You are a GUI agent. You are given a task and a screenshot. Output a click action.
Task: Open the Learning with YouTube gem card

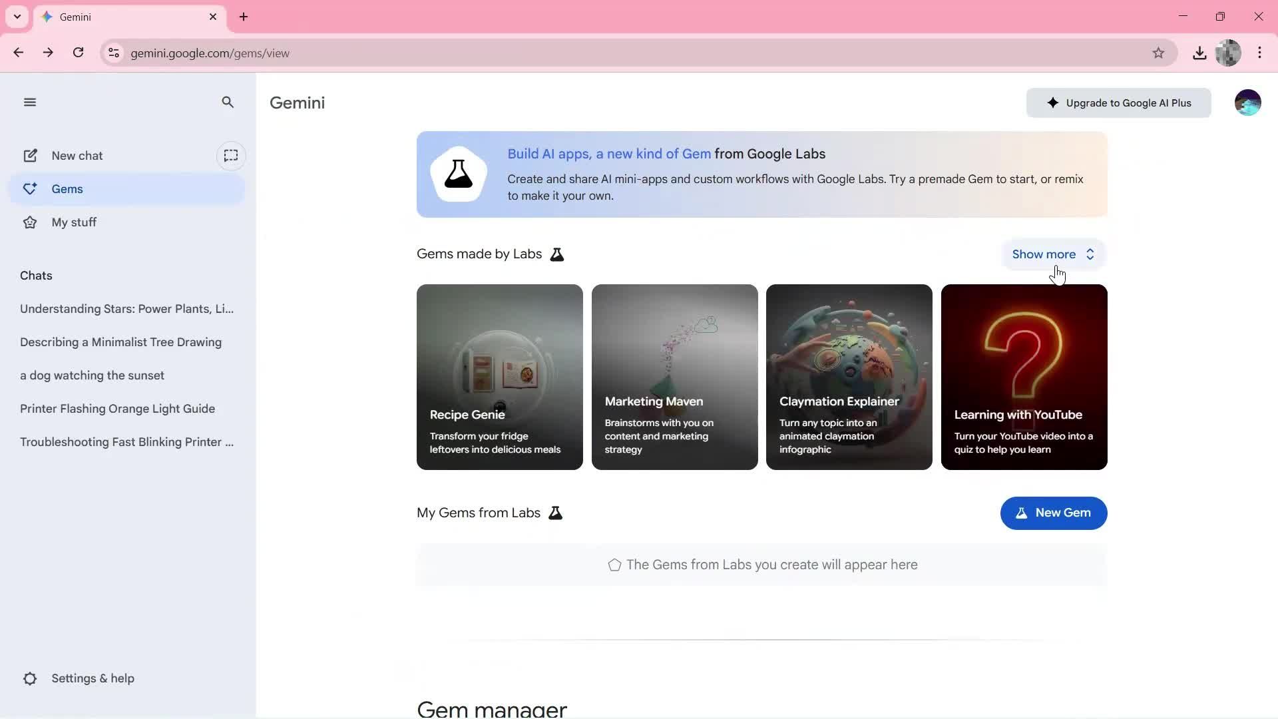click(x=1024, y=377)
